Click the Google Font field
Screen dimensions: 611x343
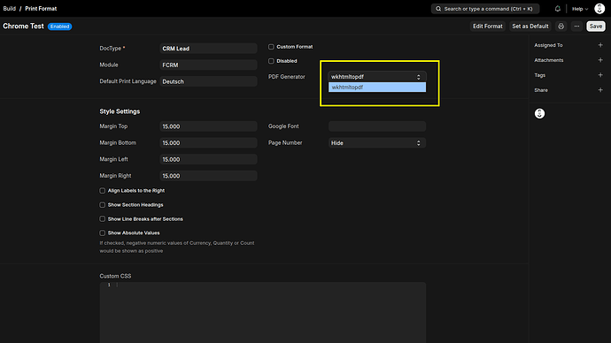click(x=377, y=126)
